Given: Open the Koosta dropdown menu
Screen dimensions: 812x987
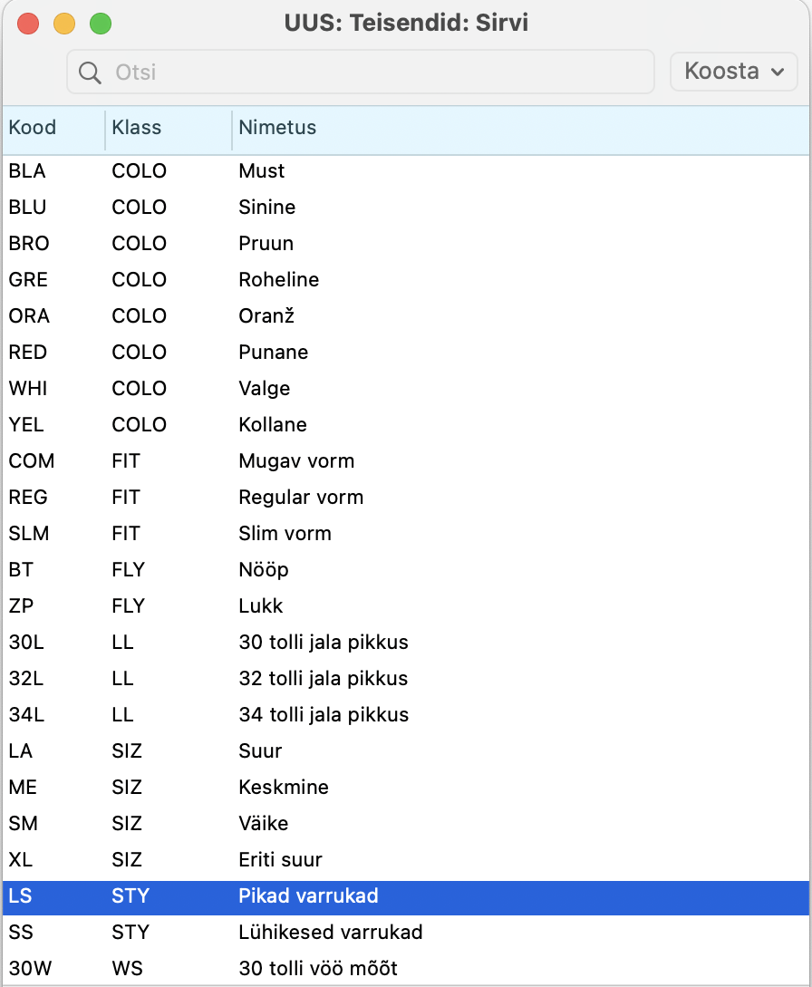Looking at the screenshot, I should (734, 71).
